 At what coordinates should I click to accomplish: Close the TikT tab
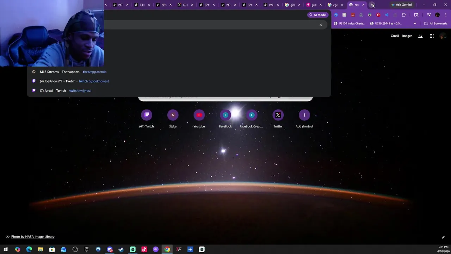[x=149, y=5]
